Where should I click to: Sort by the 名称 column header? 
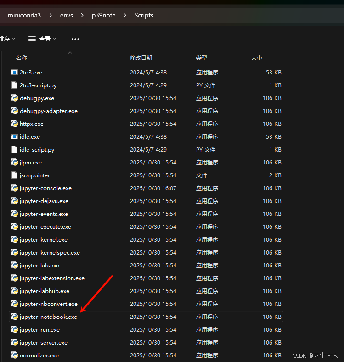(x=22, y=58)
